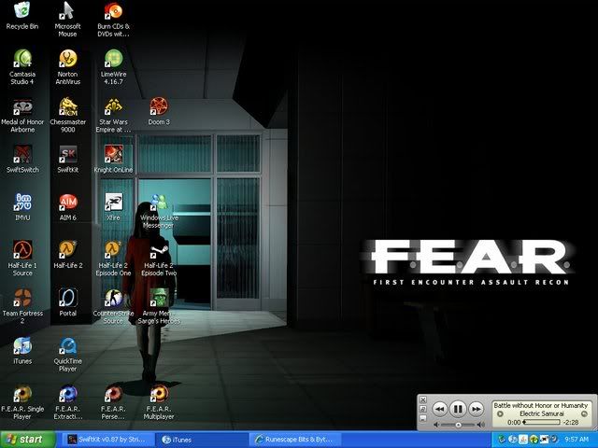Select the LimeWire 4.16.7 shortcut

tap(113, 66)
